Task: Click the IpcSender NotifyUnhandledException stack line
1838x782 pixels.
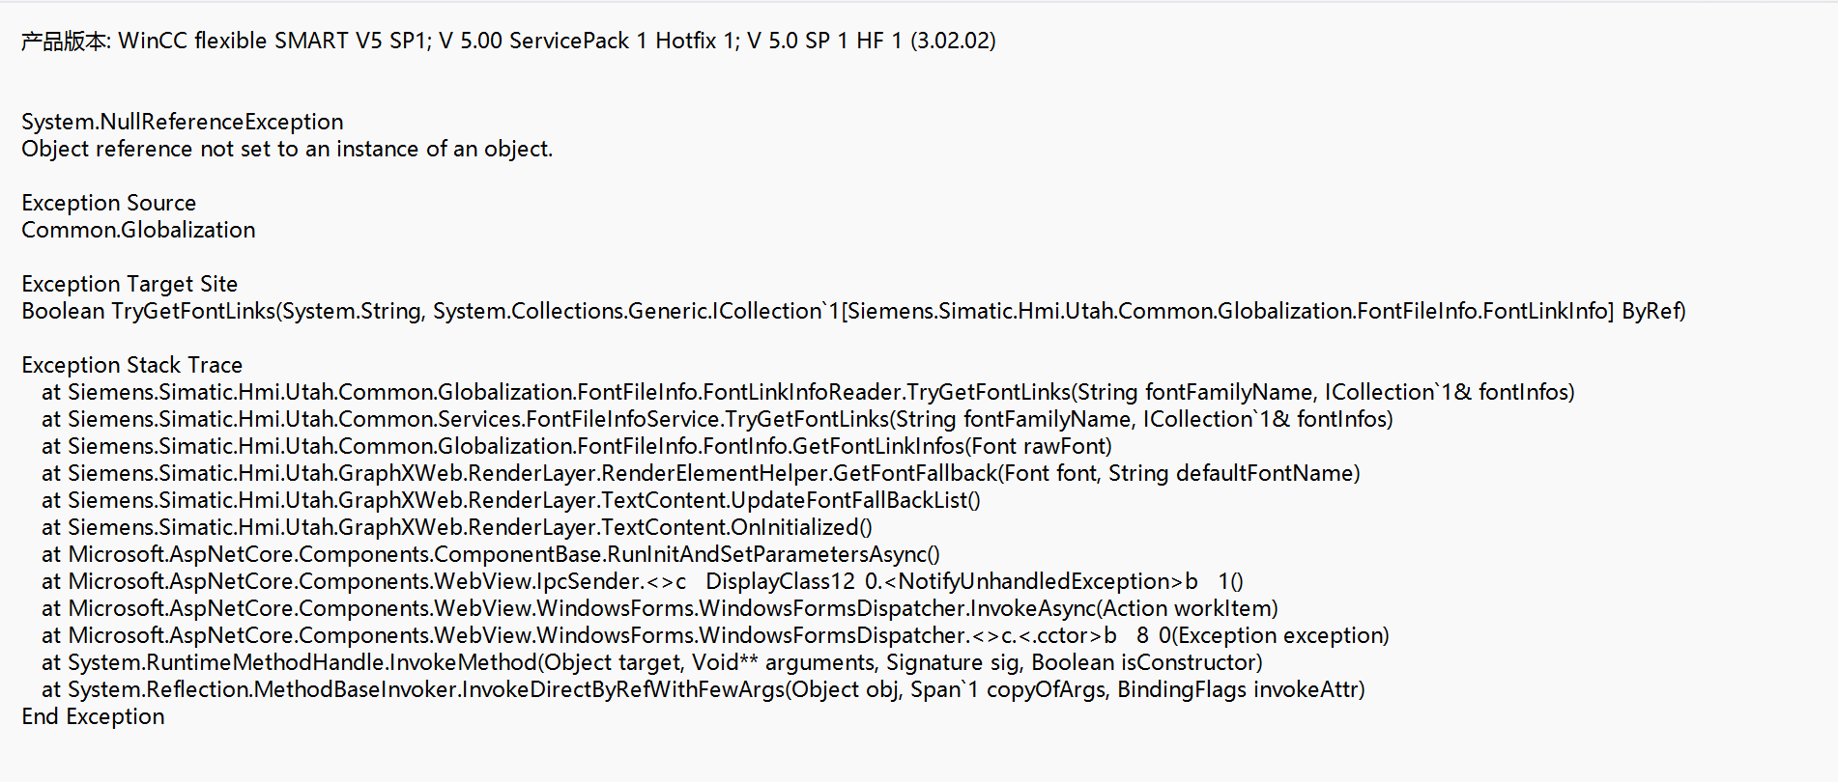Action: (x=643, y=581)
